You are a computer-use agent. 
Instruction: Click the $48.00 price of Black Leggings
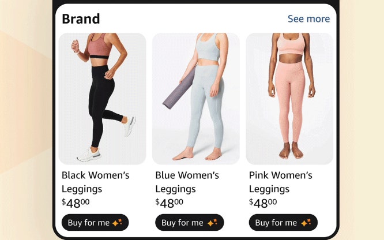[76, 203]
